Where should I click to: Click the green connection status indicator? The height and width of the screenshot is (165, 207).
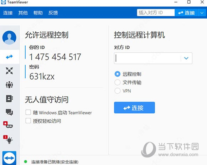tap(26, 161)
